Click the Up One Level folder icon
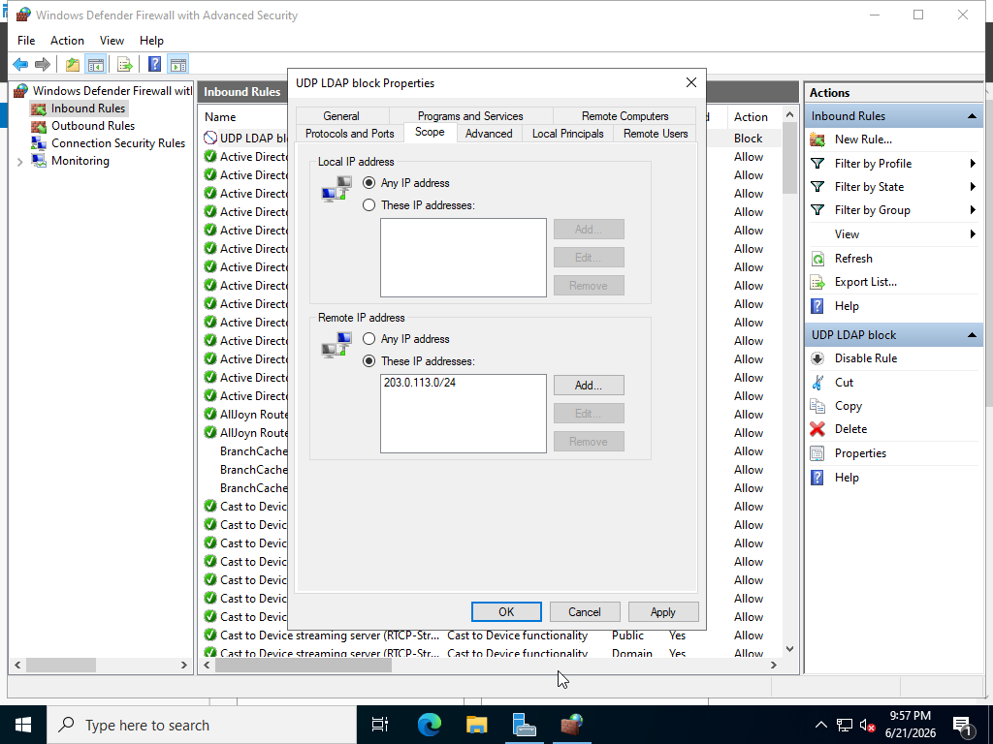Image resolution: width=993 pixels, height=744 pixels. tap(73, 64)
